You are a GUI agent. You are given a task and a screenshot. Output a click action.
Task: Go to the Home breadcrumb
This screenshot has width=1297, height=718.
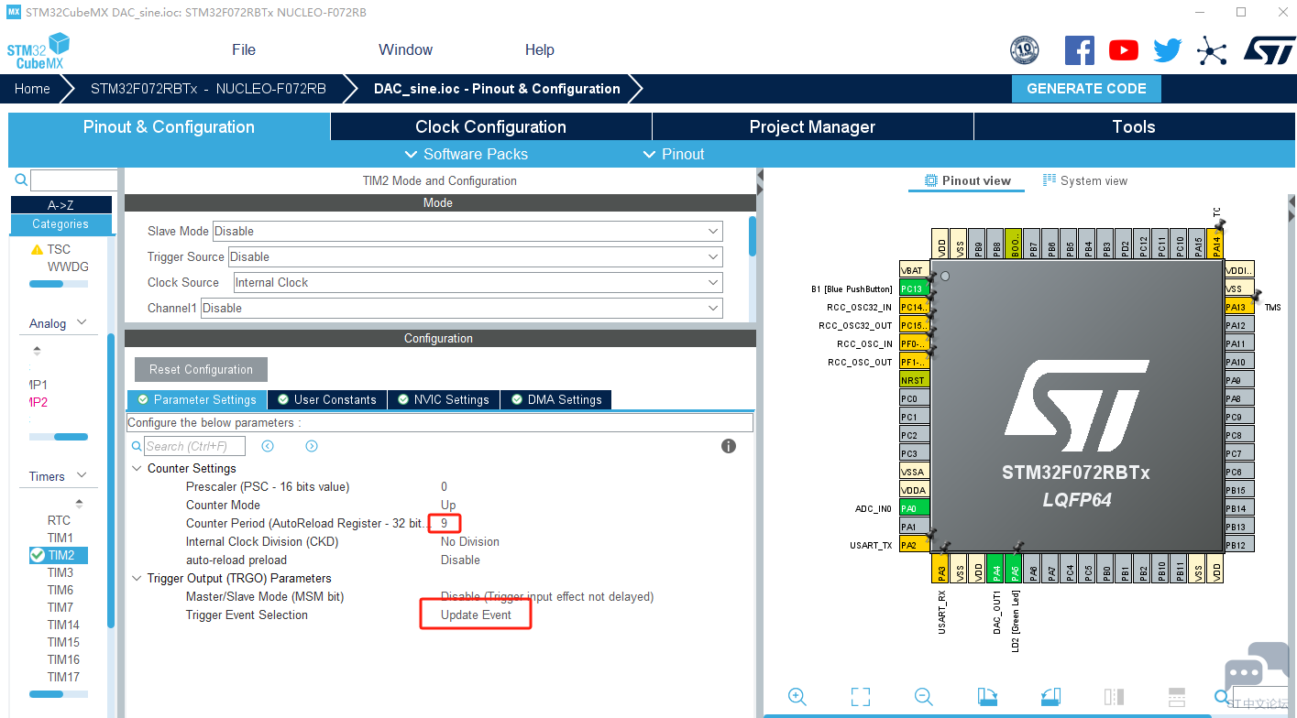point(32,89)
